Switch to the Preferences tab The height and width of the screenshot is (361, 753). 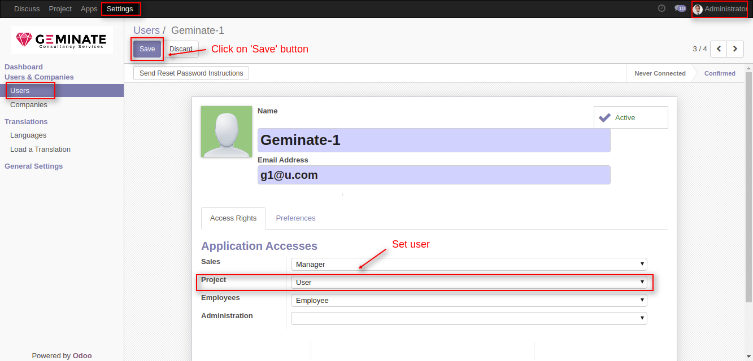click(295, 218)
